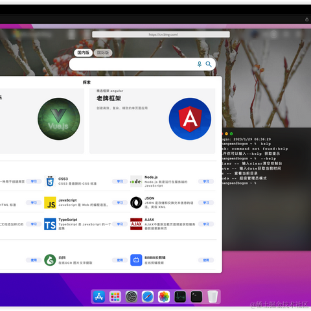The height and width of the screenshot is (311, 311).
Task: Click the blue TS TypeScript icon
Action: point(50,224)
